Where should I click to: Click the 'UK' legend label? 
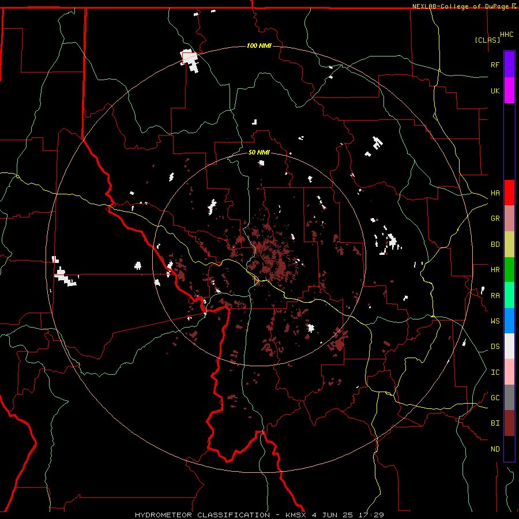pos(495,91)
